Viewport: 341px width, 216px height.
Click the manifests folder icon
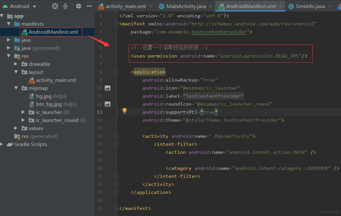pos(17,24)
